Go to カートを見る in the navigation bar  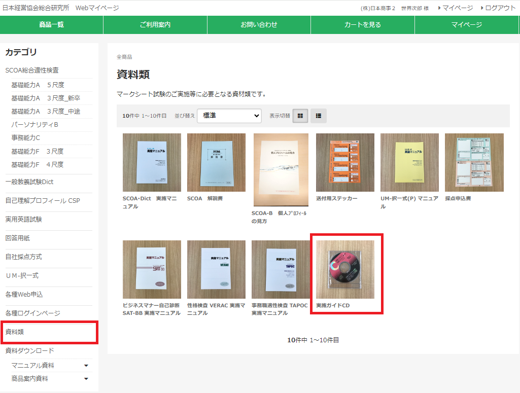[362, 24]
